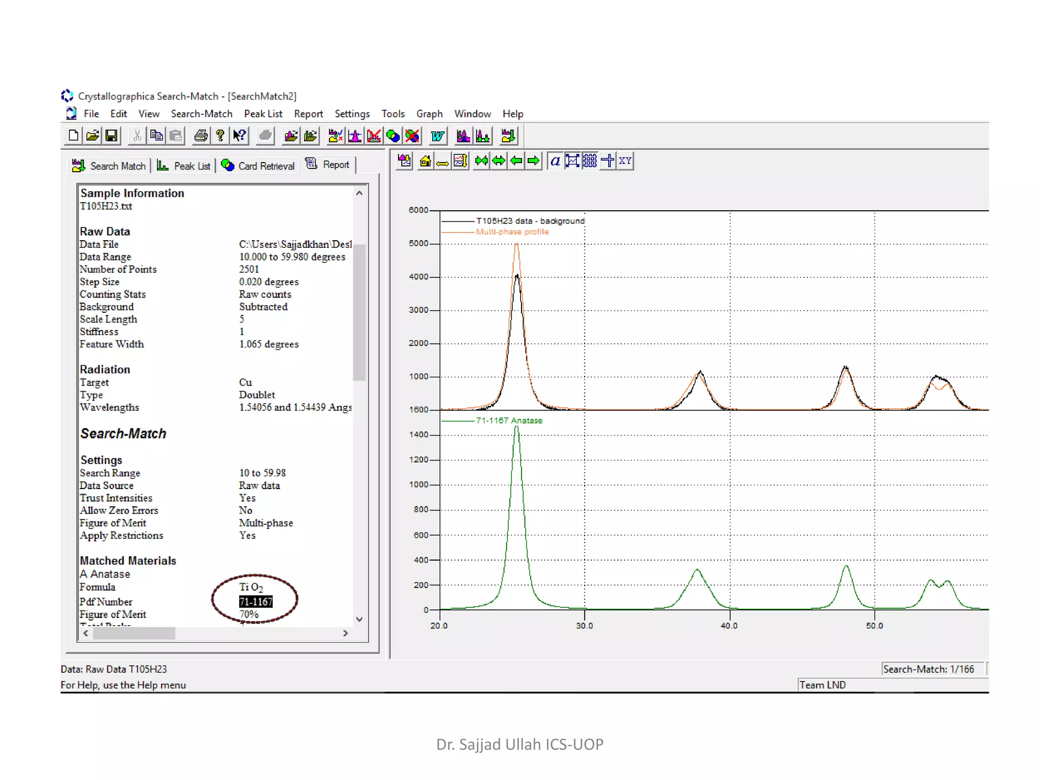This screenshot has height=780, width=1040.
Task: Click the context help arrow-question icon
Action: (239, 136)
